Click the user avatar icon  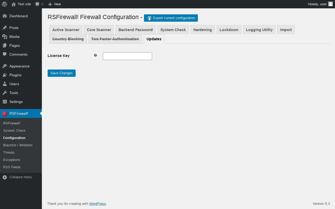point(331,4)
